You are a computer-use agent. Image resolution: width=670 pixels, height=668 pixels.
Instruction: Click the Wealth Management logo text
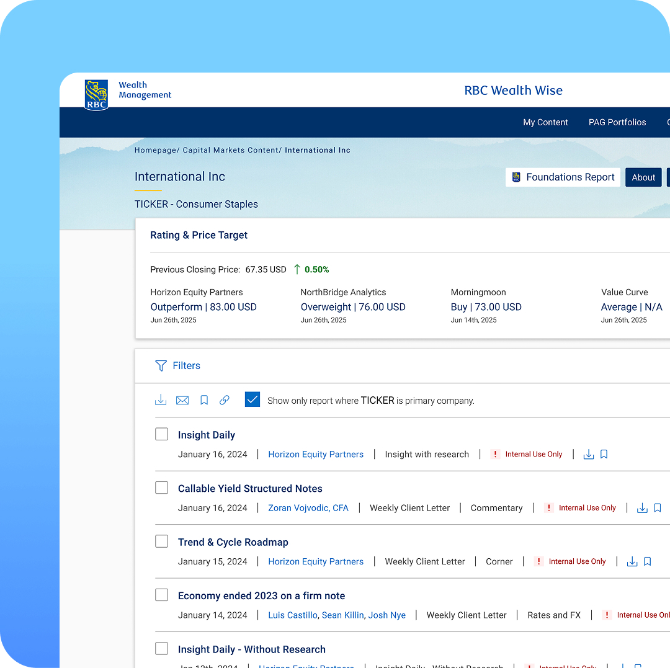click(145, 90)
